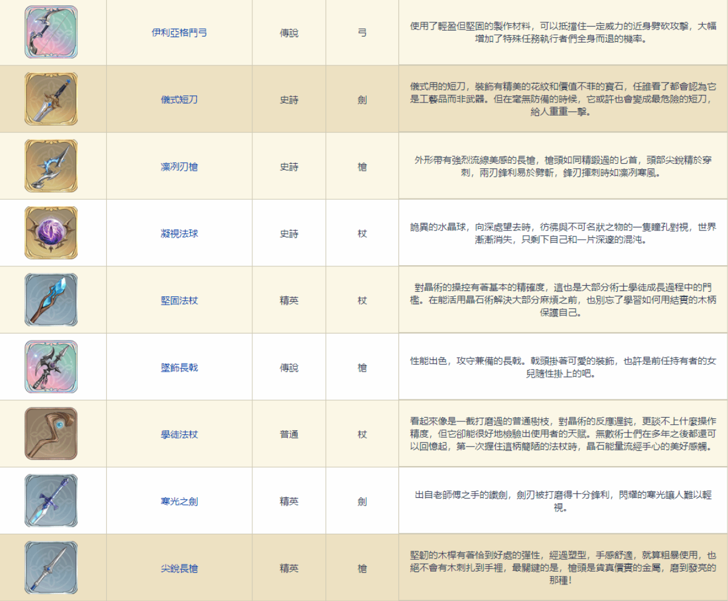Click the 寒光之劍 sword icon
Image resolution: width=728 pixels, height=601 pixels.
coord(51,501)
